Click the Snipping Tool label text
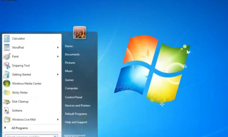 coord(21,66)
